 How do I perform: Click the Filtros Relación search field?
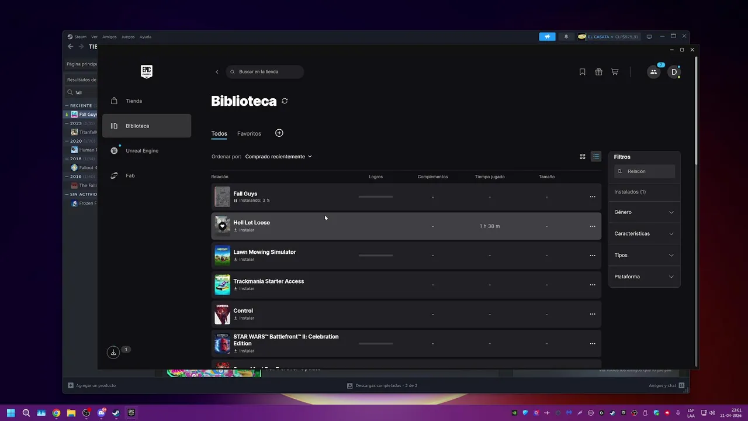(x=645, y=171)
